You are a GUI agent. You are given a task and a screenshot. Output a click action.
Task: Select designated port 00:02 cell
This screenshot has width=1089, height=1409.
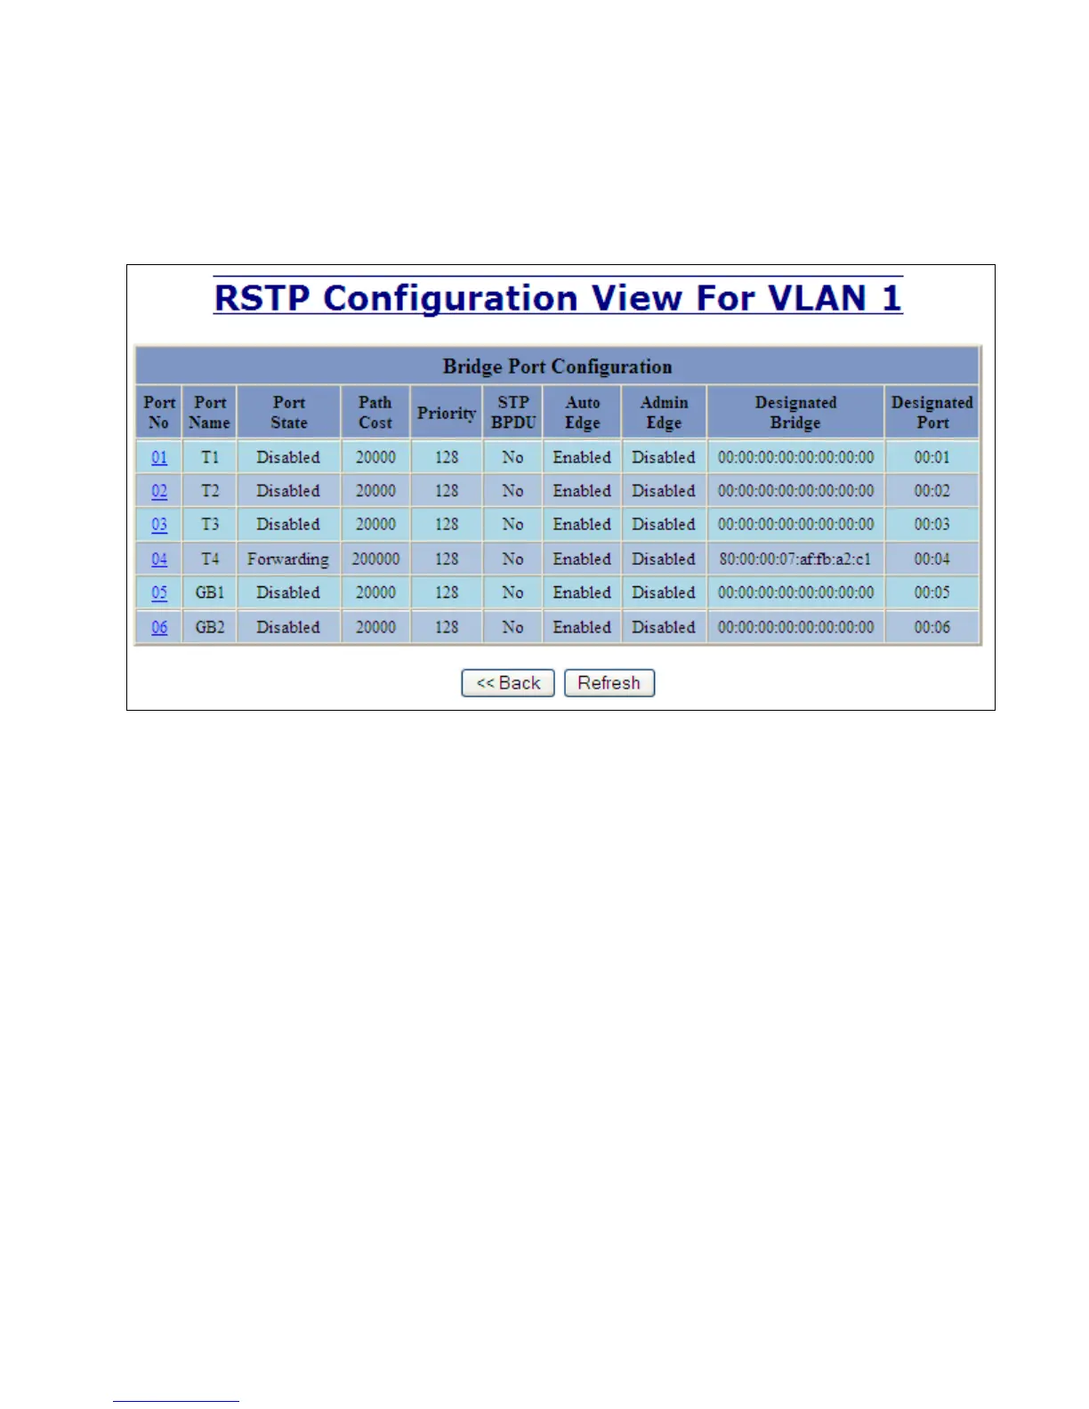[932, 491]
